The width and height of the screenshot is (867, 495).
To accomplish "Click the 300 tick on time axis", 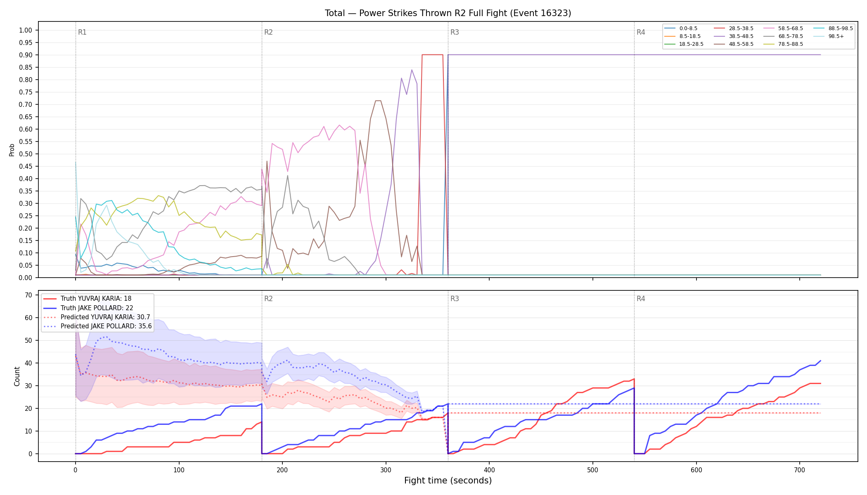I will click(x=386, y=469).
